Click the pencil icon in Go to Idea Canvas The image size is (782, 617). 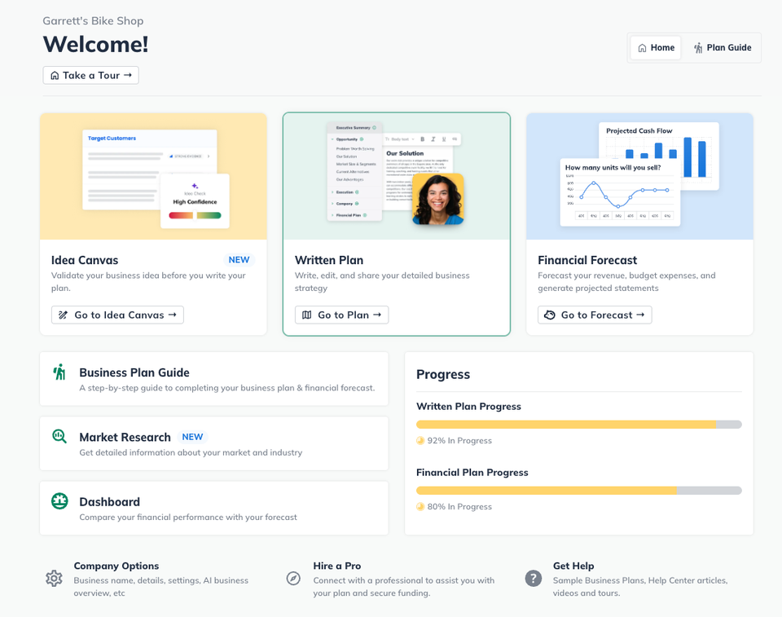63,315
